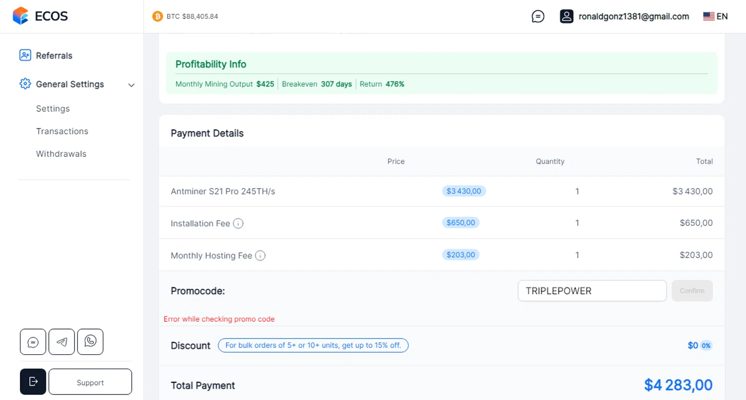Click the Profitability Info heading
746x400 pixels.
click(211, 64)
